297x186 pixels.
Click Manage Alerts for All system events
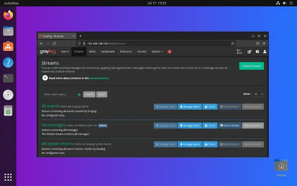[190, 144]
